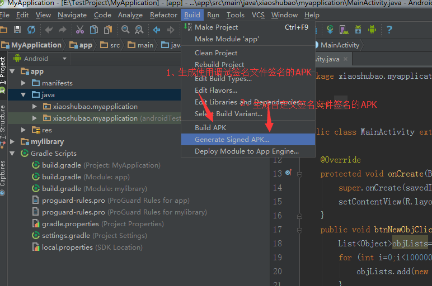Click the Paste clipboard icon
Screen dimensions: 432x286
(108, 30)
